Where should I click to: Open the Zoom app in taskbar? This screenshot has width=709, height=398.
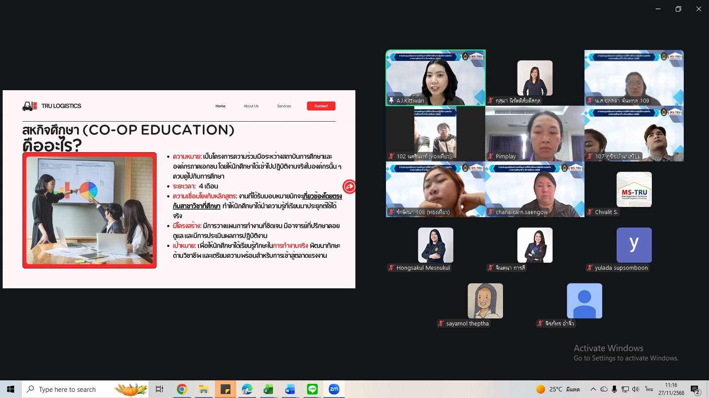pyautogui.click(x=334, y=389)
